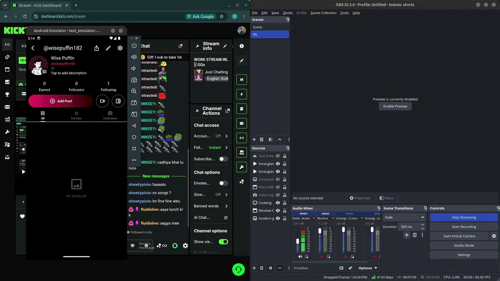Open OBS File menu

[255, 13]
